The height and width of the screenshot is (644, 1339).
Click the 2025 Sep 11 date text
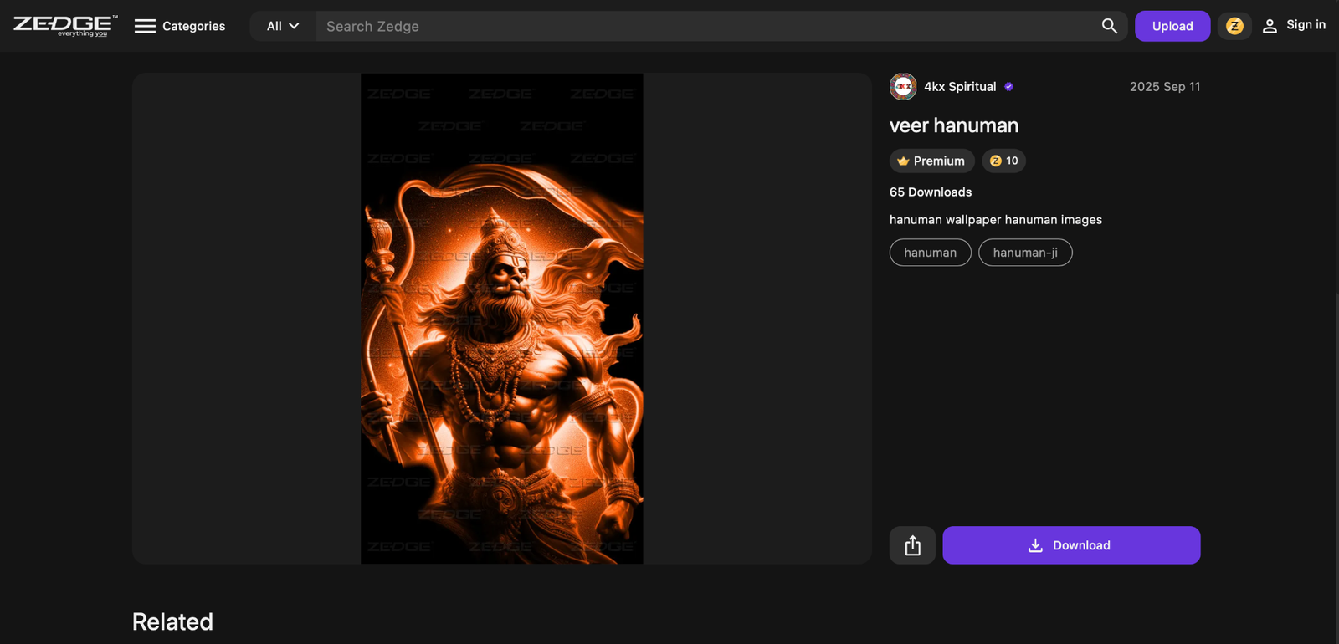pos(1165,87)
